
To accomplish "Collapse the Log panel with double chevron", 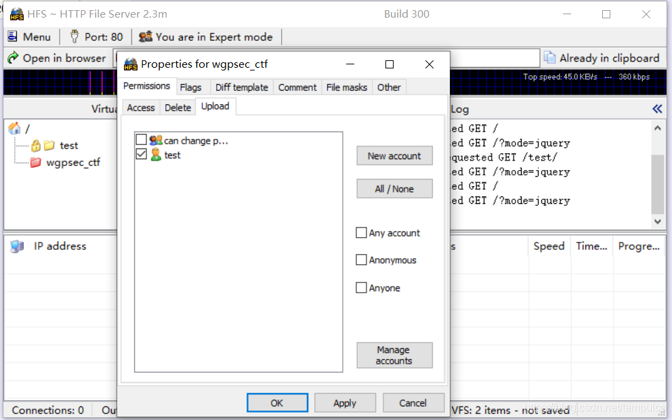I will click(x=657, y=109).
